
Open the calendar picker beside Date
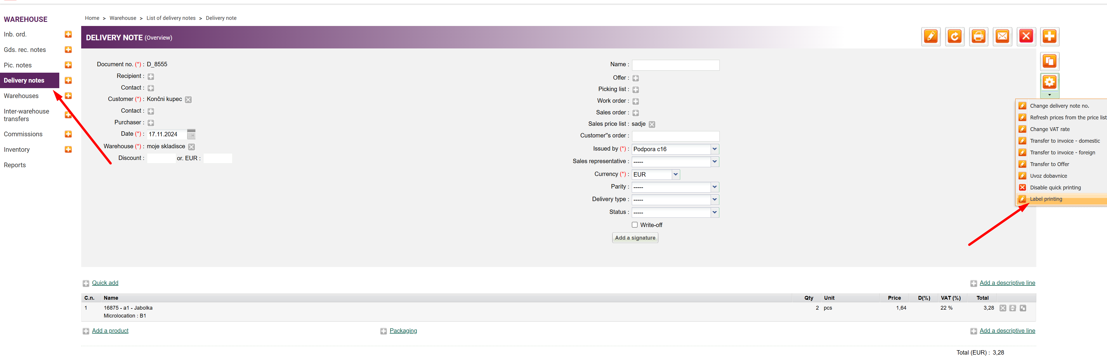click(191, 134)
